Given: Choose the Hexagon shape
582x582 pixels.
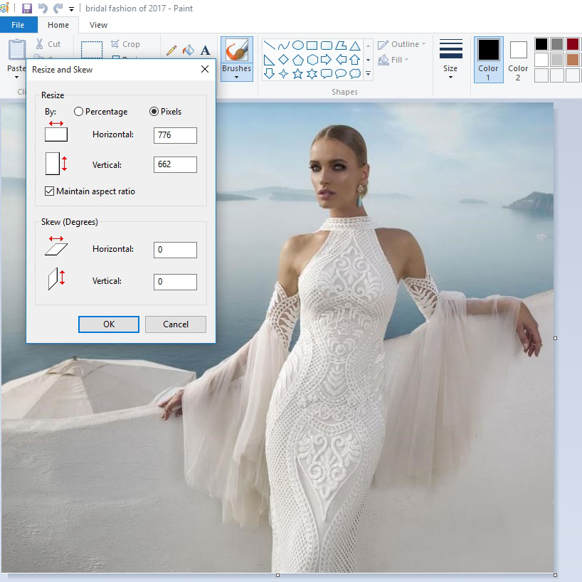Looking at the screenshot, I should (x=312, y=60).
